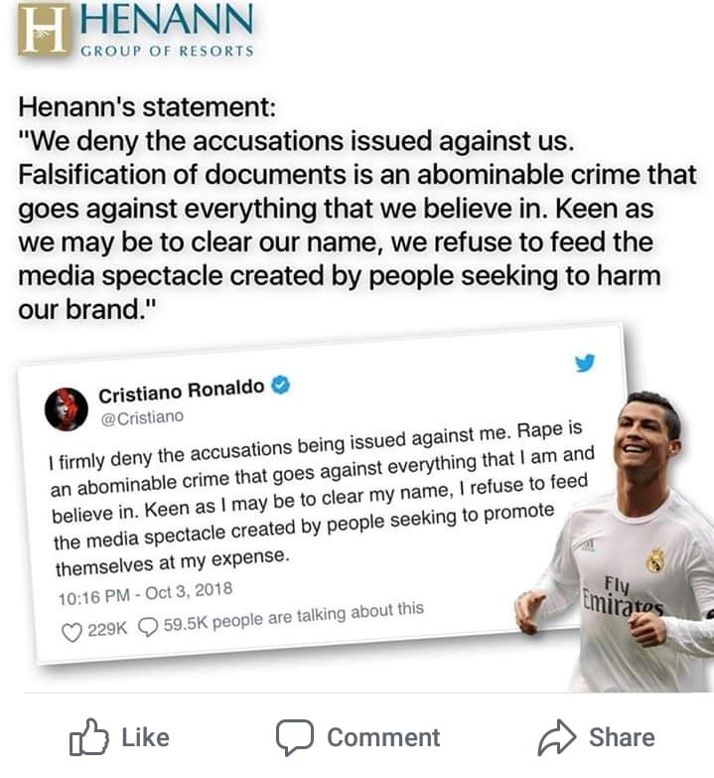Open the Cristiano Ronaldo account name
This screenshot has height=778, width=714.
(181, 391)
